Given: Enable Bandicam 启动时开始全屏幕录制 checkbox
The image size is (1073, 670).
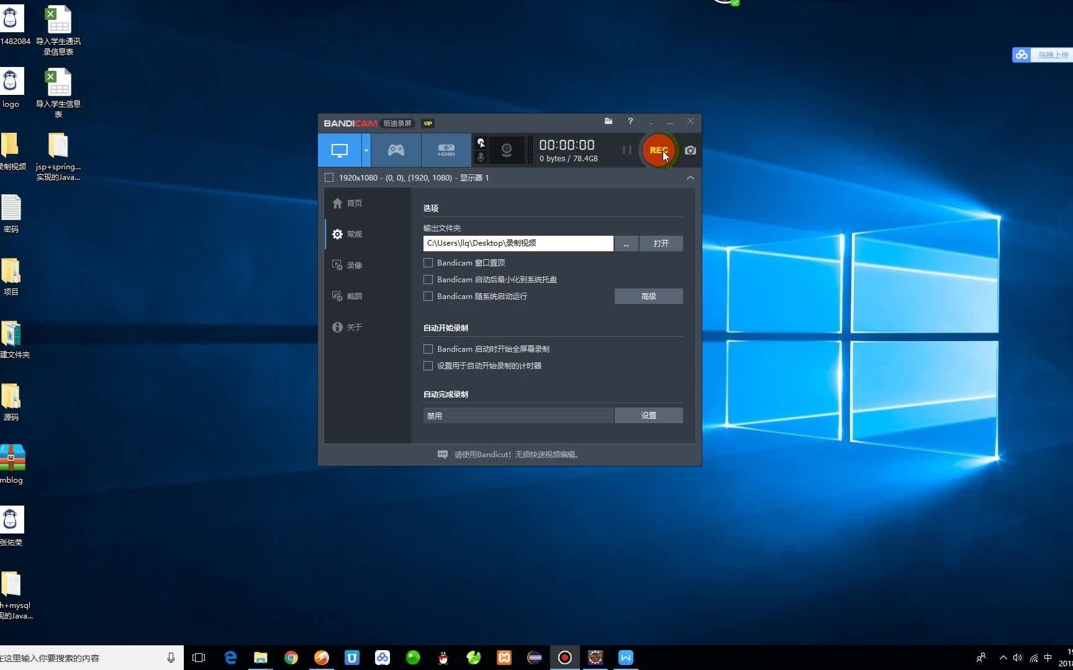Looking at the screenshot, I should pos(428,349).
